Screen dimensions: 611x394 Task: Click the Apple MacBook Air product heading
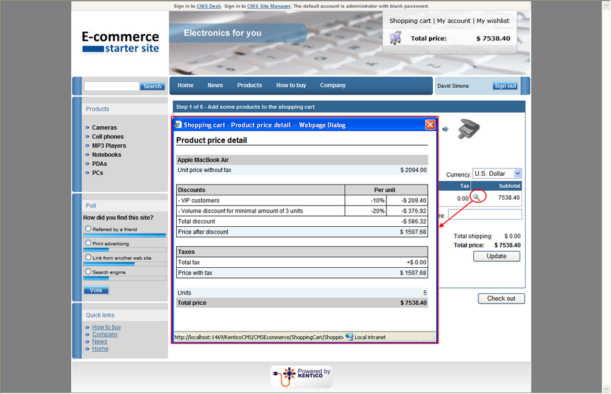click(x=203, y=160)
